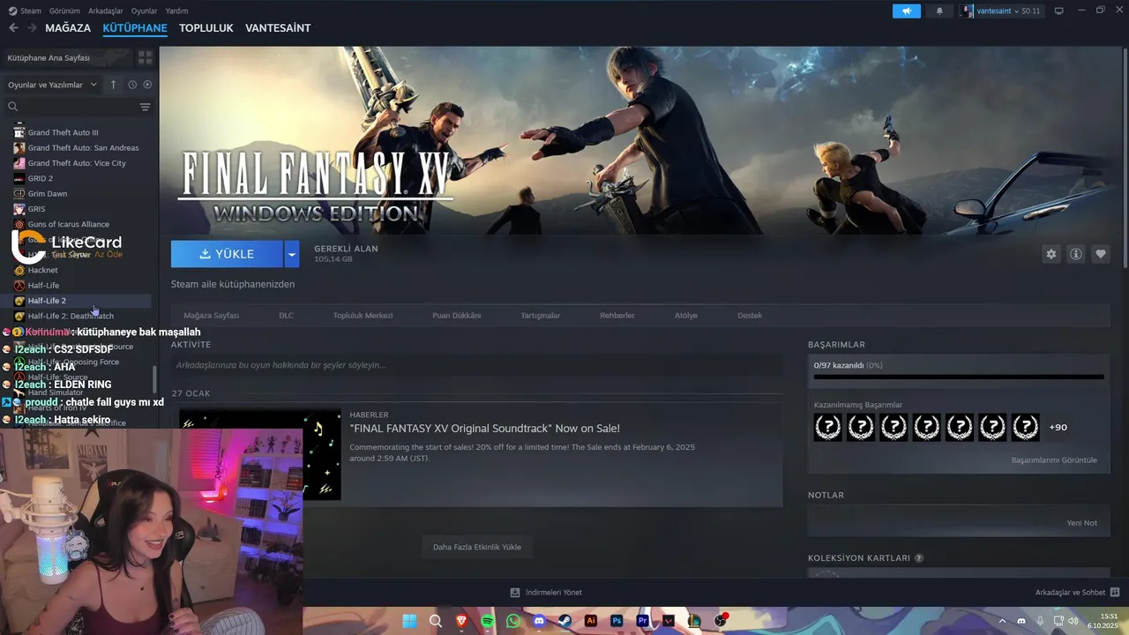Open OBS Studio from taskbar

click(x=721, y=621)
